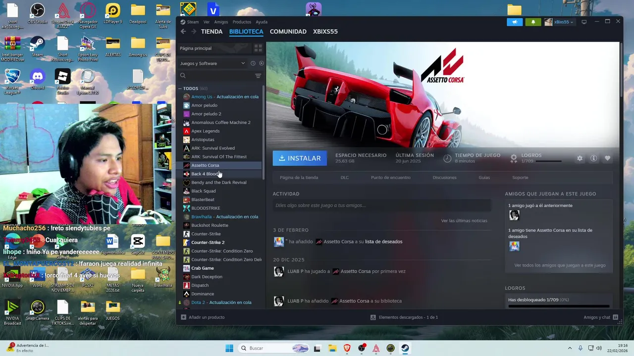Switch to Big Picture mode icon

pyautogui.click(x=584, y=22)
